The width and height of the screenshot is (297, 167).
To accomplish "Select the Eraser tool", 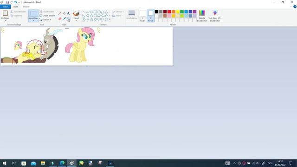I will (60, 19).
